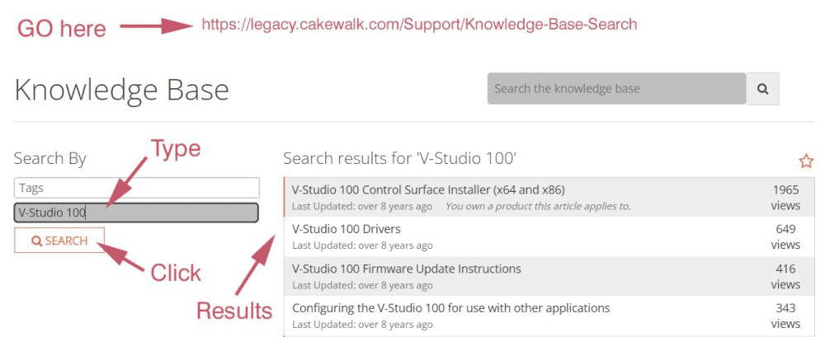Open V-Studio 100 Control Surface Installer article
825x337 pixels.
coord(428,190)
